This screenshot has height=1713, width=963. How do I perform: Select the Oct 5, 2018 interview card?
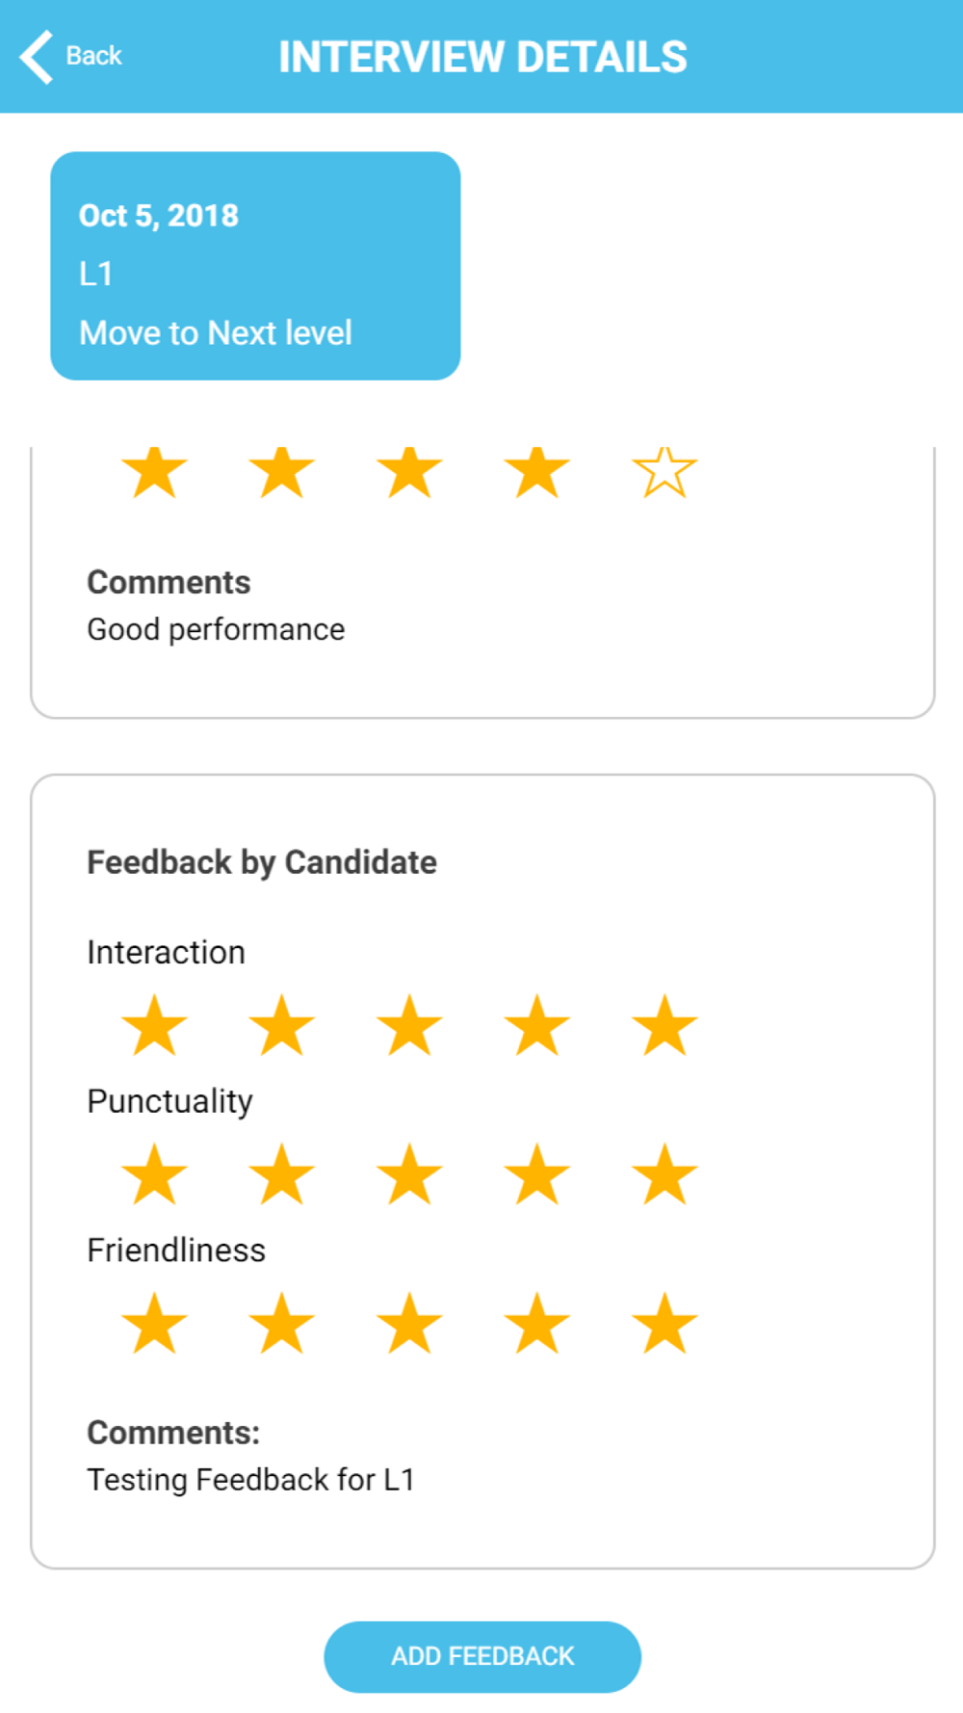point(255,265)
